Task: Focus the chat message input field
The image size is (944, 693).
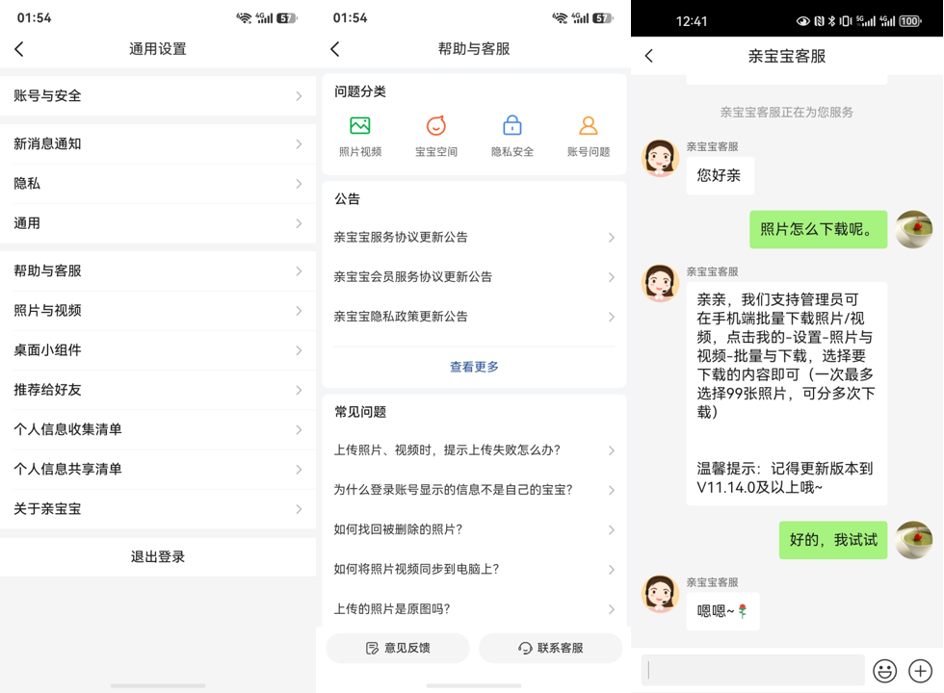Action: 753,670
